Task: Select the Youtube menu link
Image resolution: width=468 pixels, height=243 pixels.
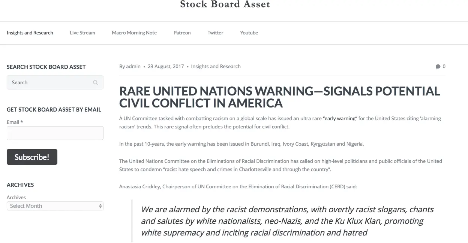Action: 249,33
